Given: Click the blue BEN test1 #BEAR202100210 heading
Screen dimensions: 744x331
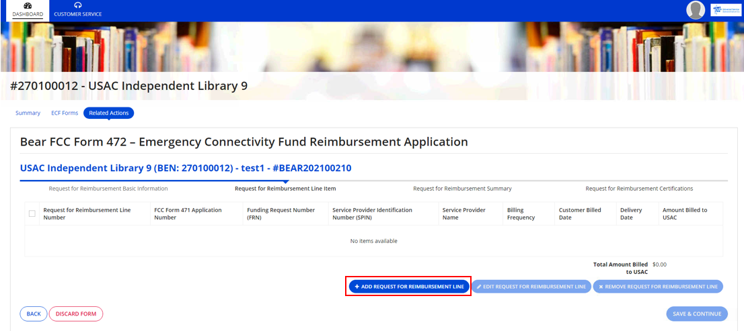Looking at the screenshot, I should (186, 168).
